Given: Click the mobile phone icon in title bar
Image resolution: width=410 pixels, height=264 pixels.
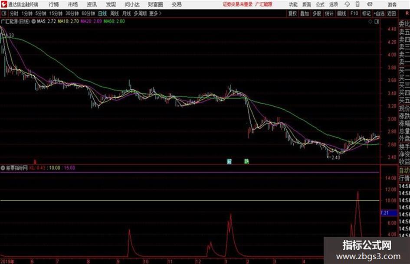Looking at the screenshot, I should (x=358, y=4).
